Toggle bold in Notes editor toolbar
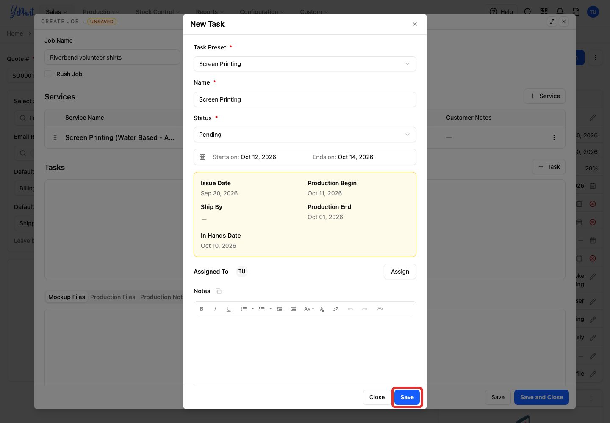This screenshot has width=610, height=423. [x=202, y=309]
